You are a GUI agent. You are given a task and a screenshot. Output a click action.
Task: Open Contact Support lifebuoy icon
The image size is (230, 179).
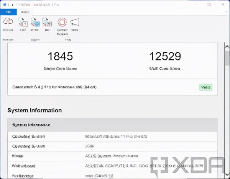62,22
